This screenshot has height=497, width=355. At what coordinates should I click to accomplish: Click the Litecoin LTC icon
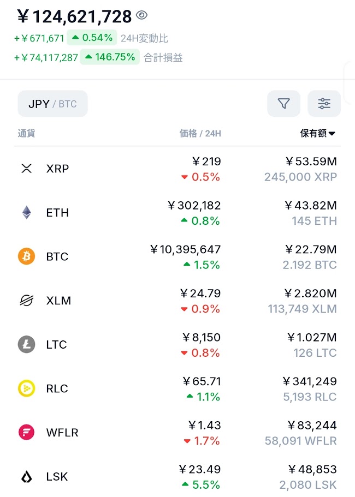tap(26, 345)
